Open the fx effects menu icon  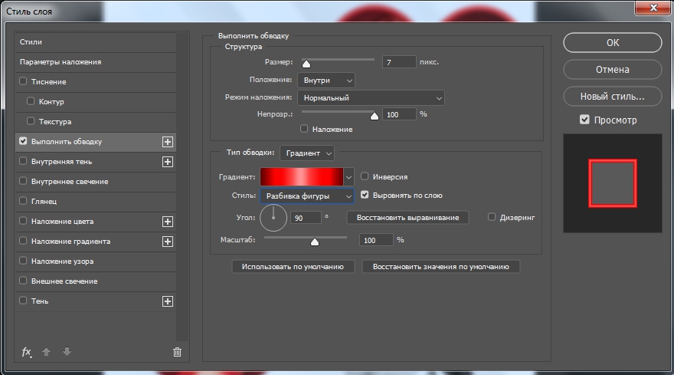[x=26, y=352]
